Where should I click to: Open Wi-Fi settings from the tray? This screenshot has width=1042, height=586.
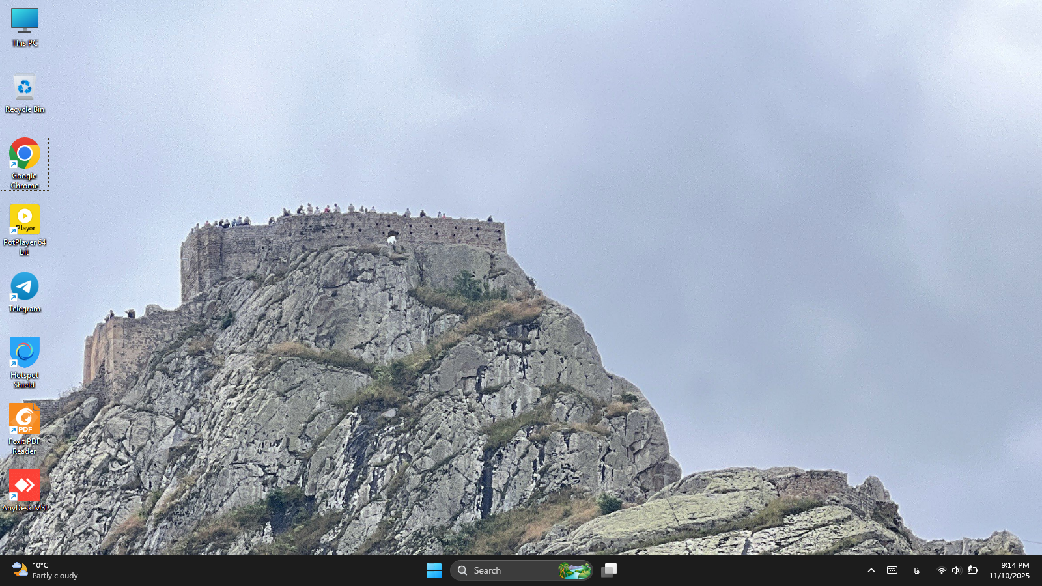point(941,570)
